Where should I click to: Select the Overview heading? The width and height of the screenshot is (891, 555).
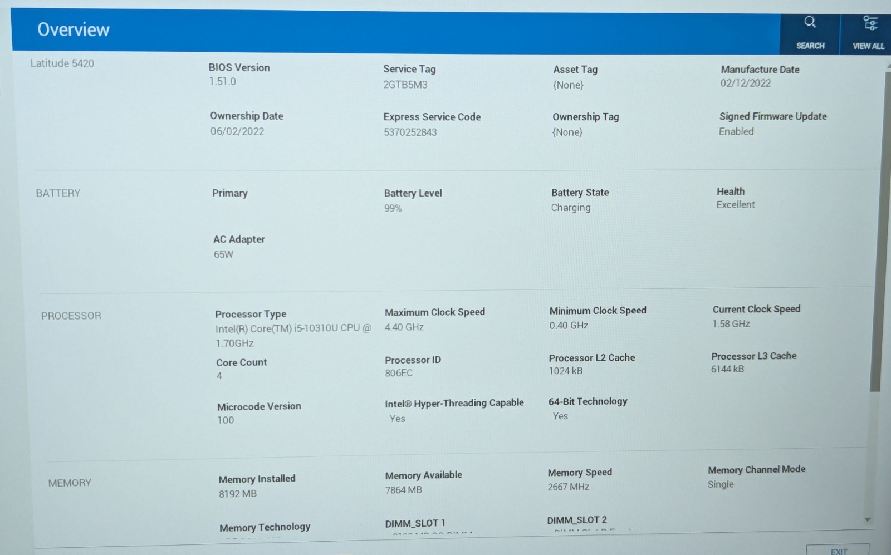point(73,30)
